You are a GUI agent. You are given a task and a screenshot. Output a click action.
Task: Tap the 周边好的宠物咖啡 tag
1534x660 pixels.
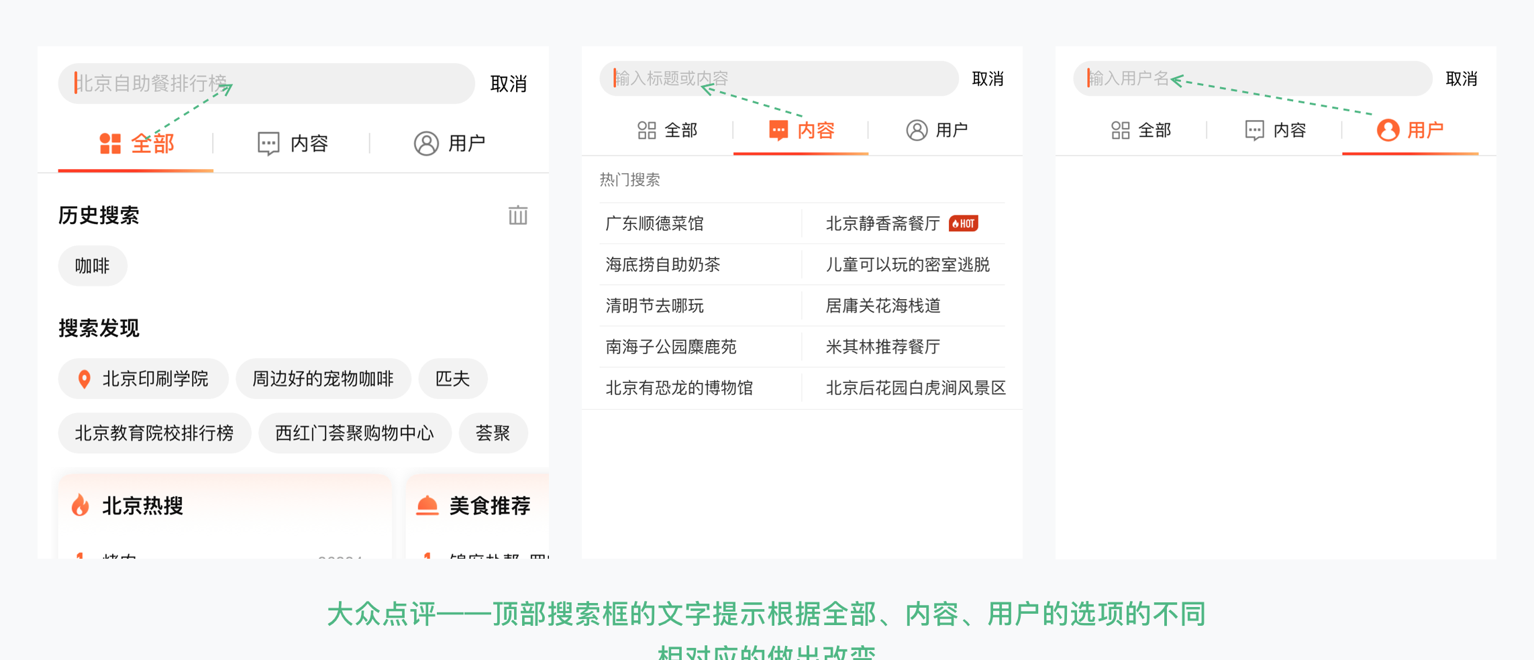click(x=323, y=379)
